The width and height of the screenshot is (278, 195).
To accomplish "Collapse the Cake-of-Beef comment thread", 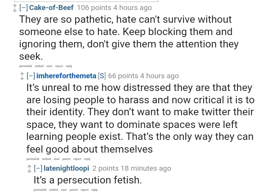I will (23, 8).
